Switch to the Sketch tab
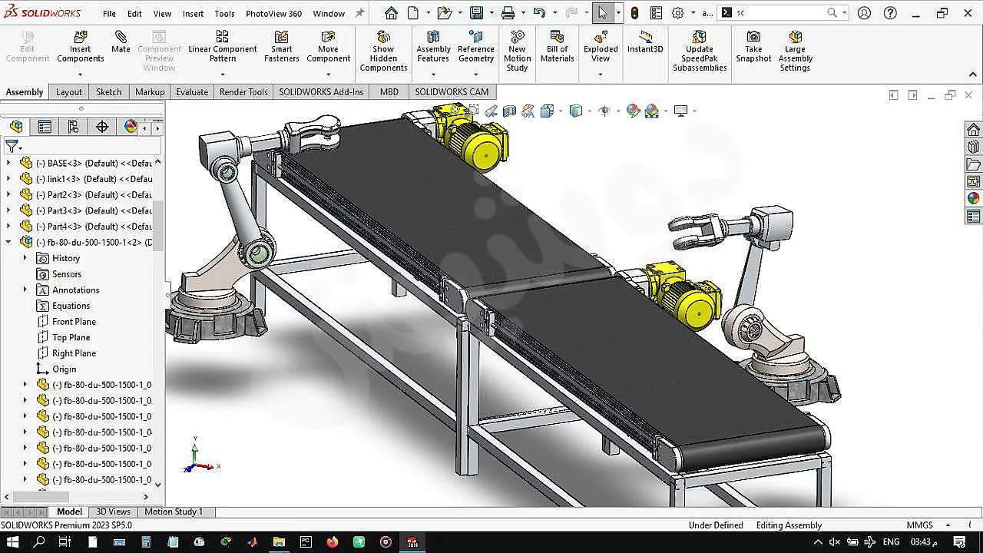 [108, 92]
